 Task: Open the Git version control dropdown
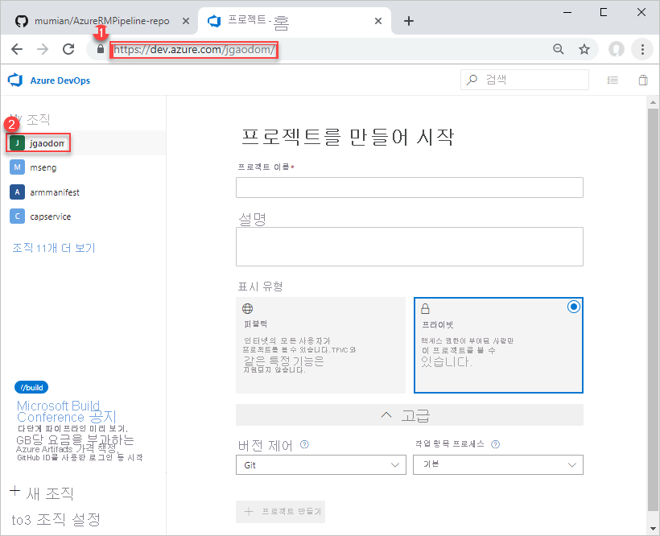[x=320, y=464]
